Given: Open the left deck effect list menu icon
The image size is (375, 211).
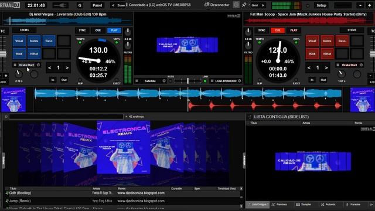Looking at the screenshot, I should tap(15, 65).
